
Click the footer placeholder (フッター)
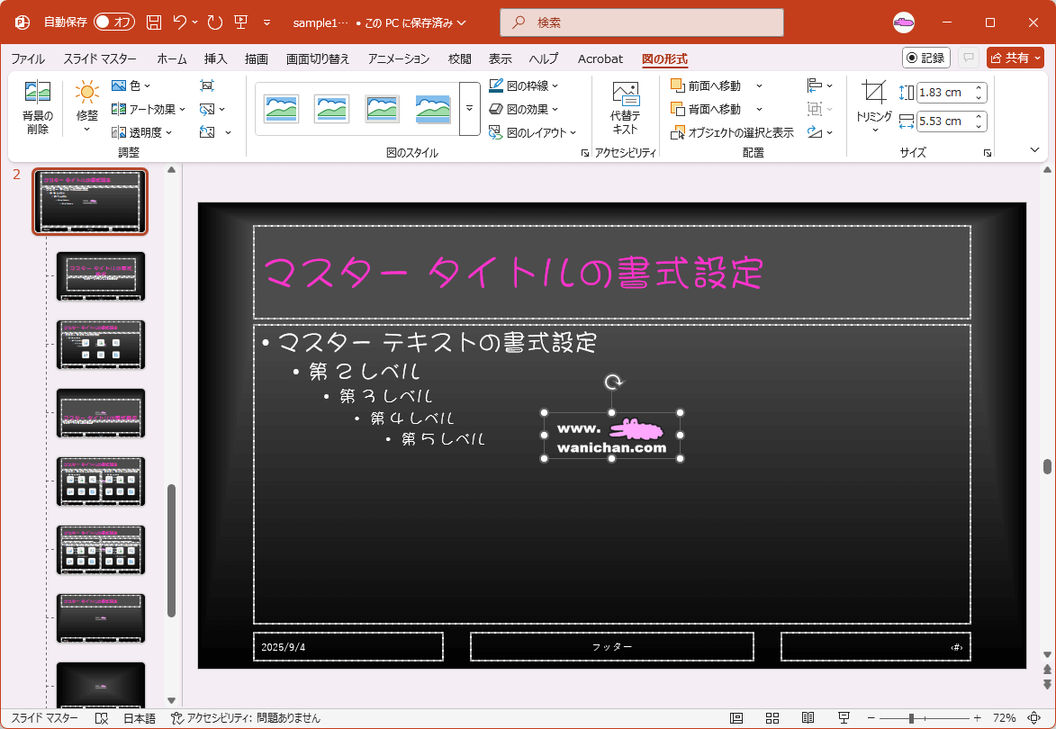[x=611, y=647]
